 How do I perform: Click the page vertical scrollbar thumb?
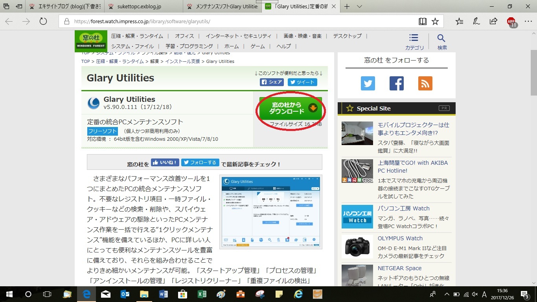point(533,72)
